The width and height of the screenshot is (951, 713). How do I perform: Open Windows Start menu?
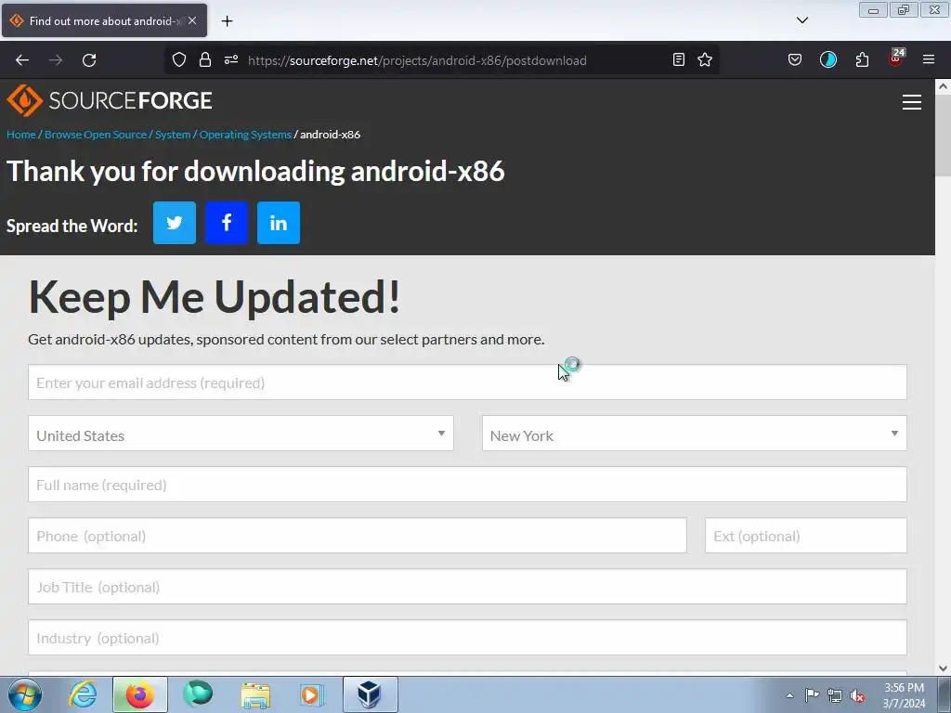click(25, 694)
